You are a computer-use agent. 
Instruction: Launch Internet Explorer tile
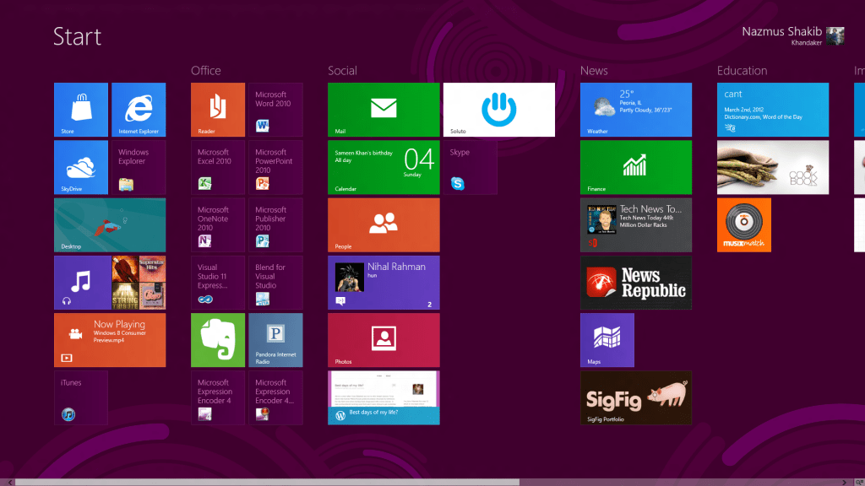pos(139,110)
